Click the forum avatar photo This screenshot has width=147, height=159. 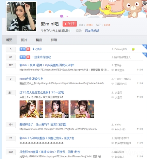point(21,17)
